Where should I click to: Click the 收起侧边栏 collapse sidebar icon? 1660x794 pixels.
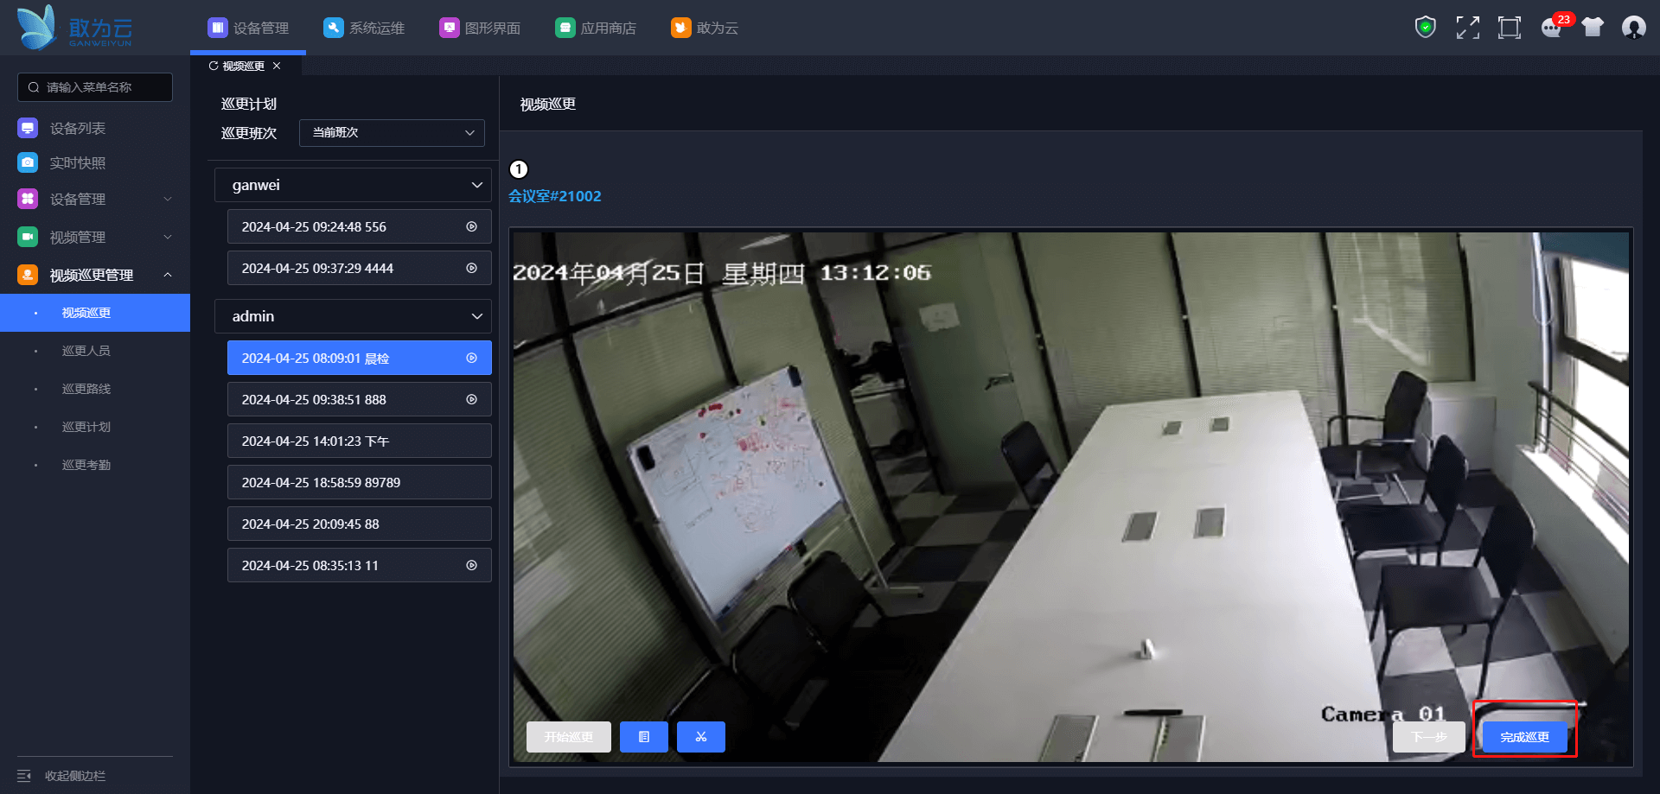pyautogui.click(x=24, y=776)
